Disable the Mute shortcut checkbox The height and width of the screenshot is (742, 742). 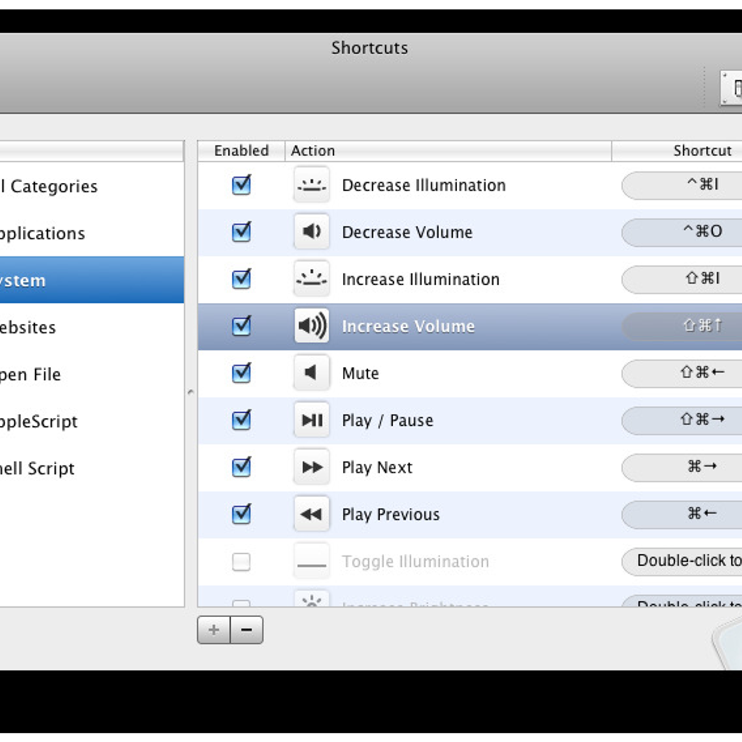(x=241, y=373)
